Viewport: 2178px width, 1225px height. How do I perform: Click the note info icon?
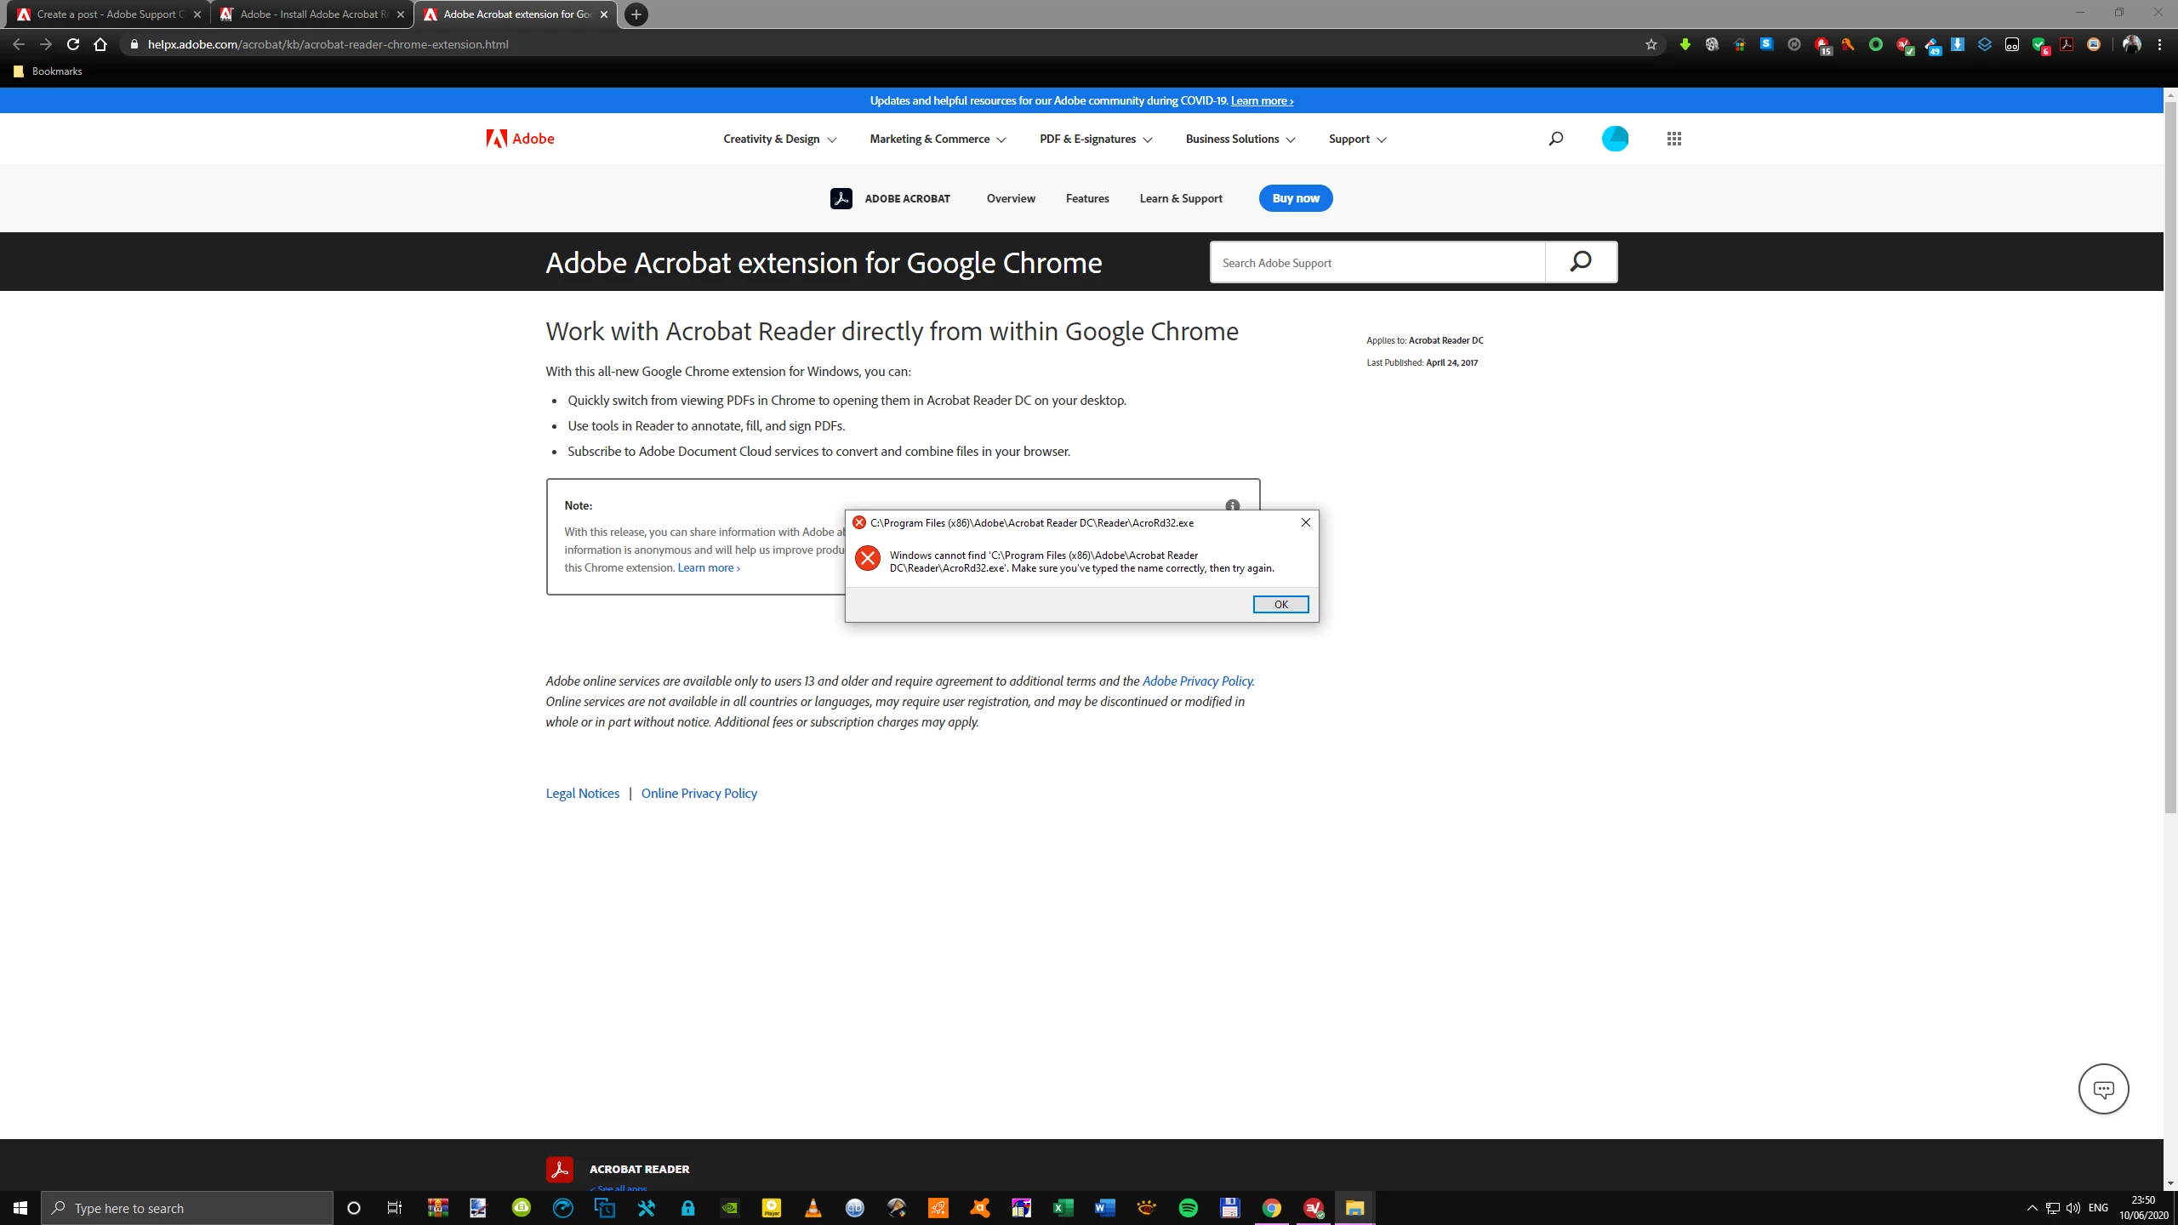[1232, 505]
